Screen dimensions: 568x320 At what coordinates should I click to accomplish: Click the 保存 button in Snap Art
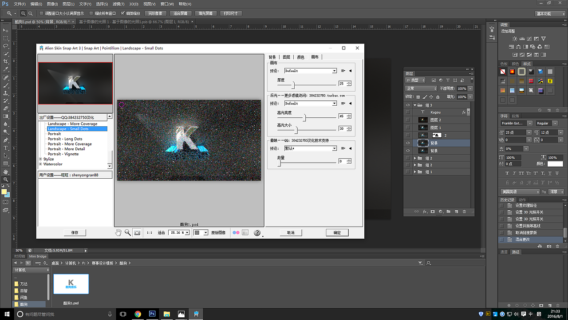click(75, 232)
